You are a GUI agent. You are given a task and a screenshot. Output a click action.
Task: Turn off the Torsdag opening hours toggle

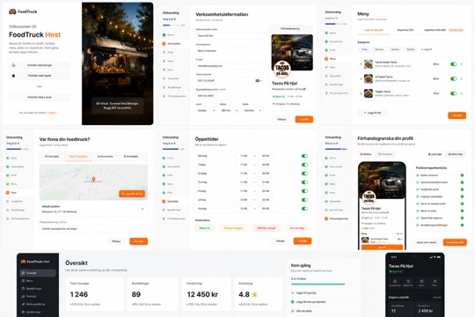304,182
